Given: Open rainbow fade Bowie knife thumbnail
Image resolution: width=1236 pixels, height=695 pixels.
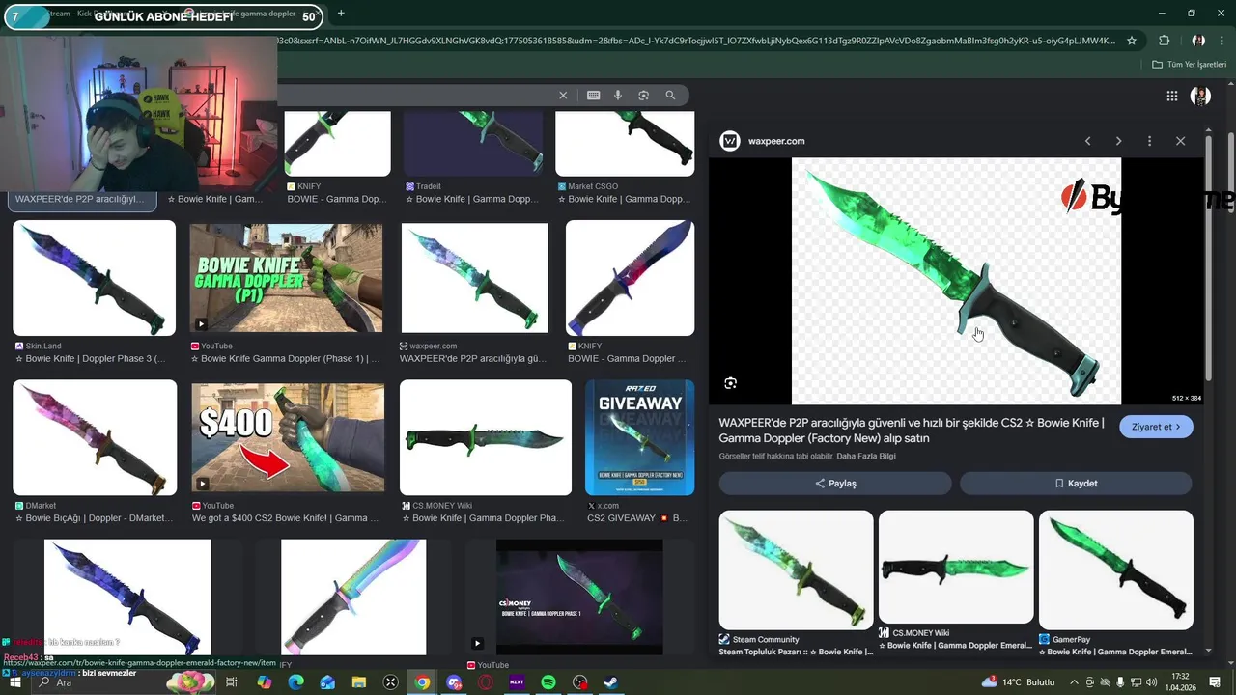Looking at the screenshot, I should point(353,597).
